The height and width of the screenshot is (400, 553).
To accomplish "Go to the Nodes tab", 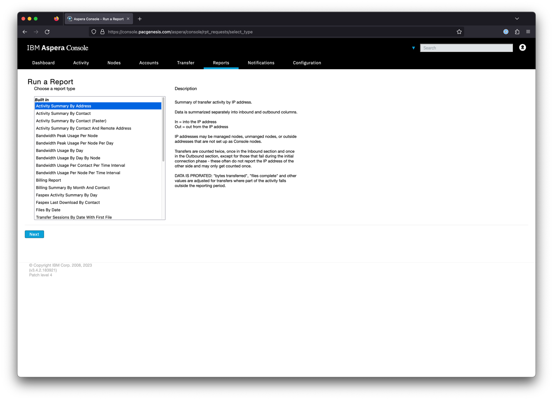I will pos(114,63).
